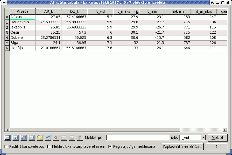The width and height of the screenshot is (232, 155).
Task: Enable Meklēt tikai starp izvēlētajiem checkbox
Action: coord(49,146)
